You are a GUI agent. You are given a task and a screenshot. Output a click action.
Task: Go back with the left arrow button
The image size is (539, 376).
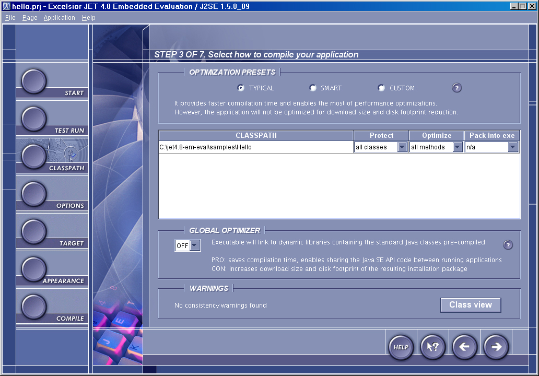click(x=464, y=347)
